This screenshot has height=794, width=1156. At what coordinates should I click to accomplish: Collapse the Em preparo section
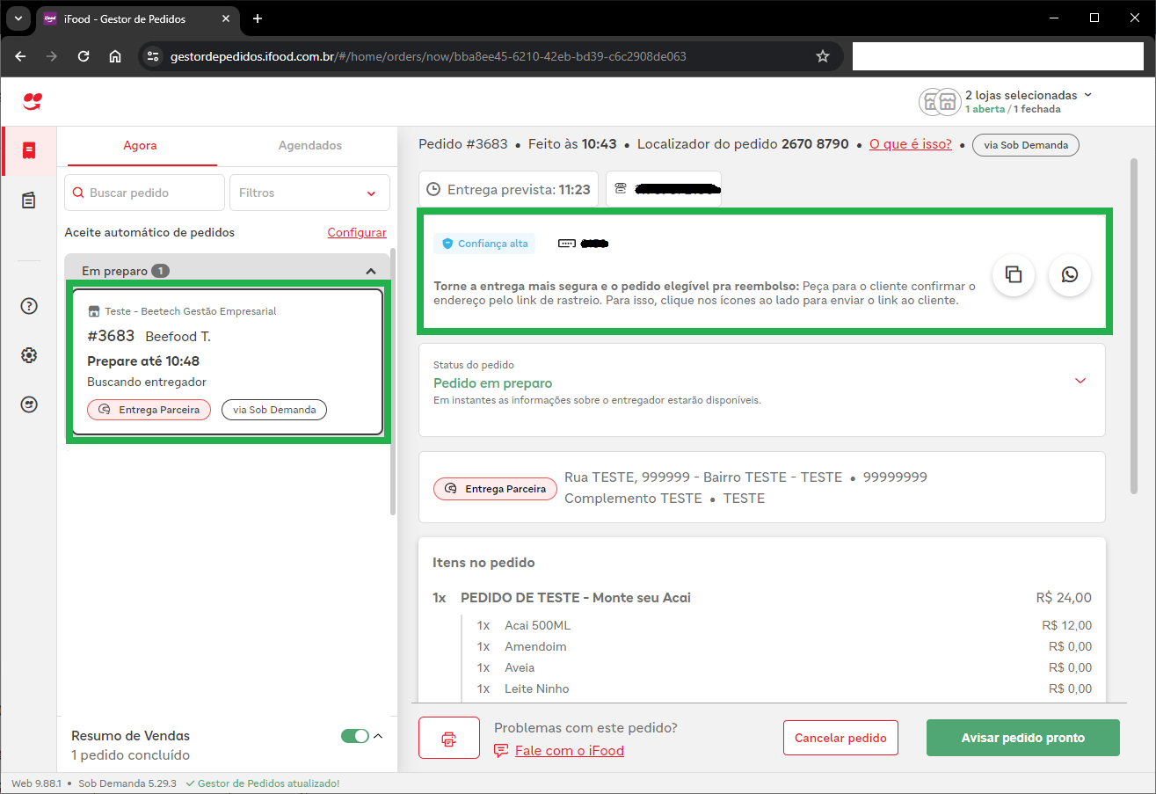[371, 271]
